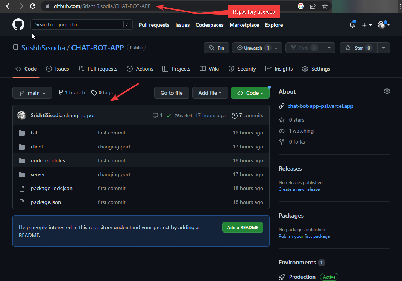Open chat-bot-app-psi.vercel.app link
Screen dimensions: 402x281
[320, 106]
